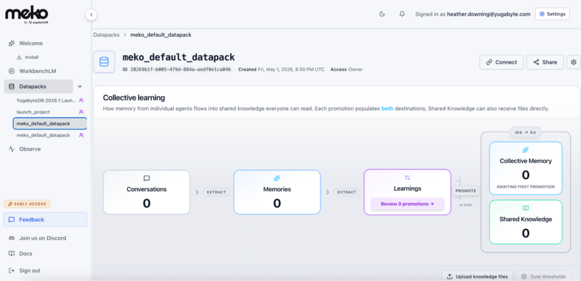Click EXTRACT pill after Memories
The image size is (581, 281).
click(x=347, y=192)
